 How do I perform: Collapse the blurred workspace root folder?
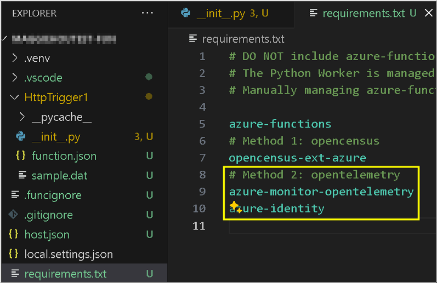point(4,38)
